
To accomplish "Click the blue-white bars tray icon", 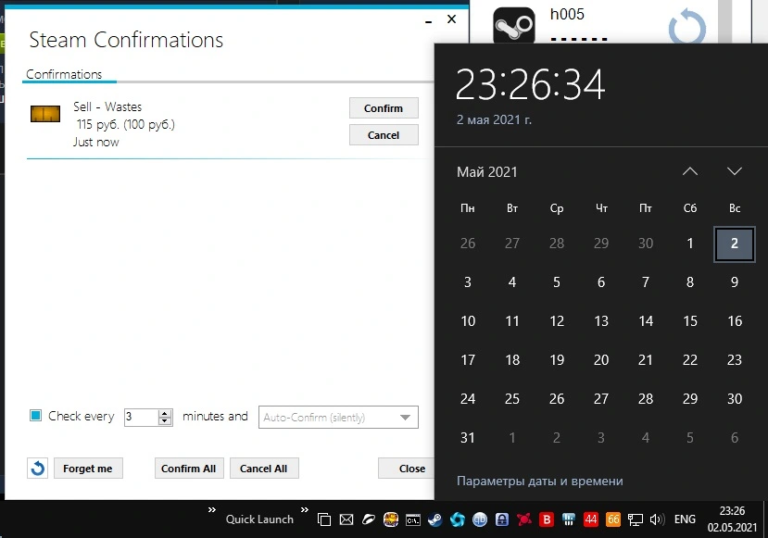I will [x=569, y=519].
